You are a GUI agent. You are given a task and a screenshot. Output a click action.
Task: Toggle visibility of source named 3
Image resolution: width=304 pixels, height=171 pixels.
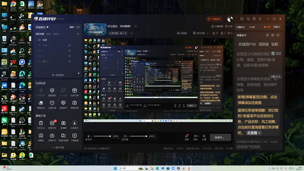pos(70,51)
